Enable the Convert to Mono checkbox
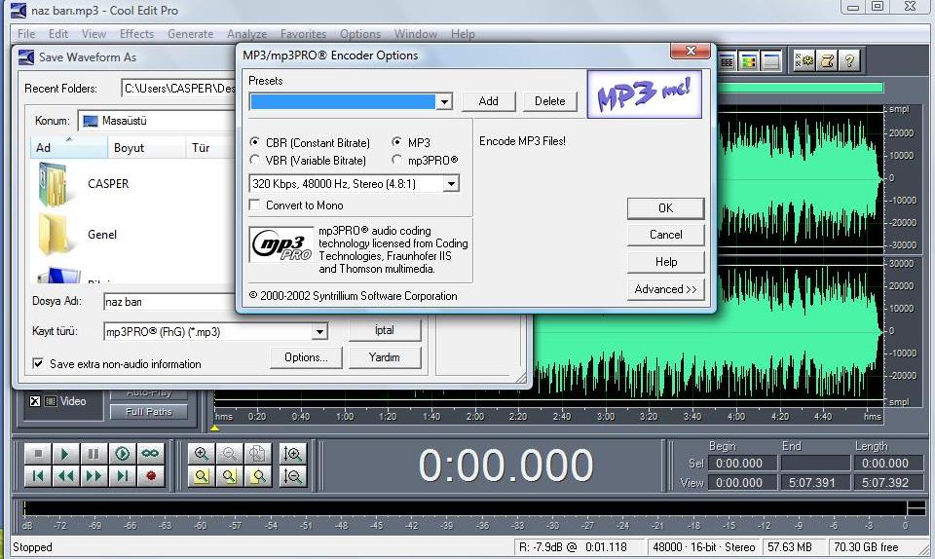This screenshot has height=559, width=935. click(x=255, y=205)
